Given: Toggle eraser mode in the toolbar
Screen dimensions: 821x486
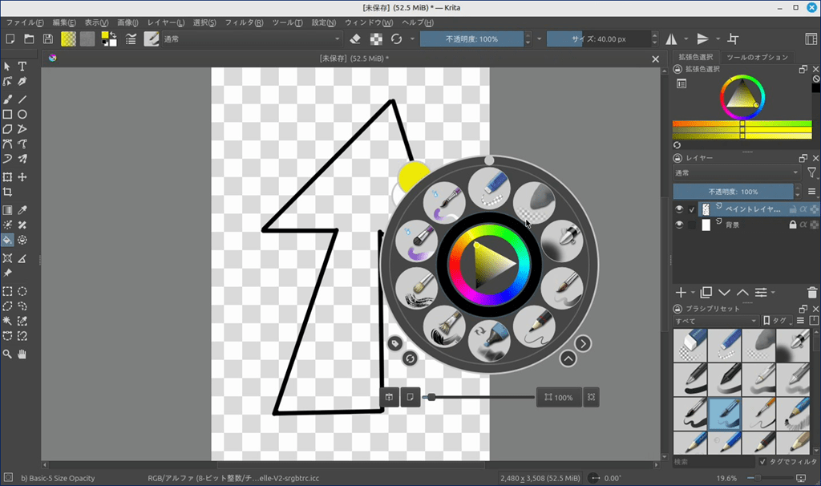Looking at the screenshot, I should click(x=357, y=38).
